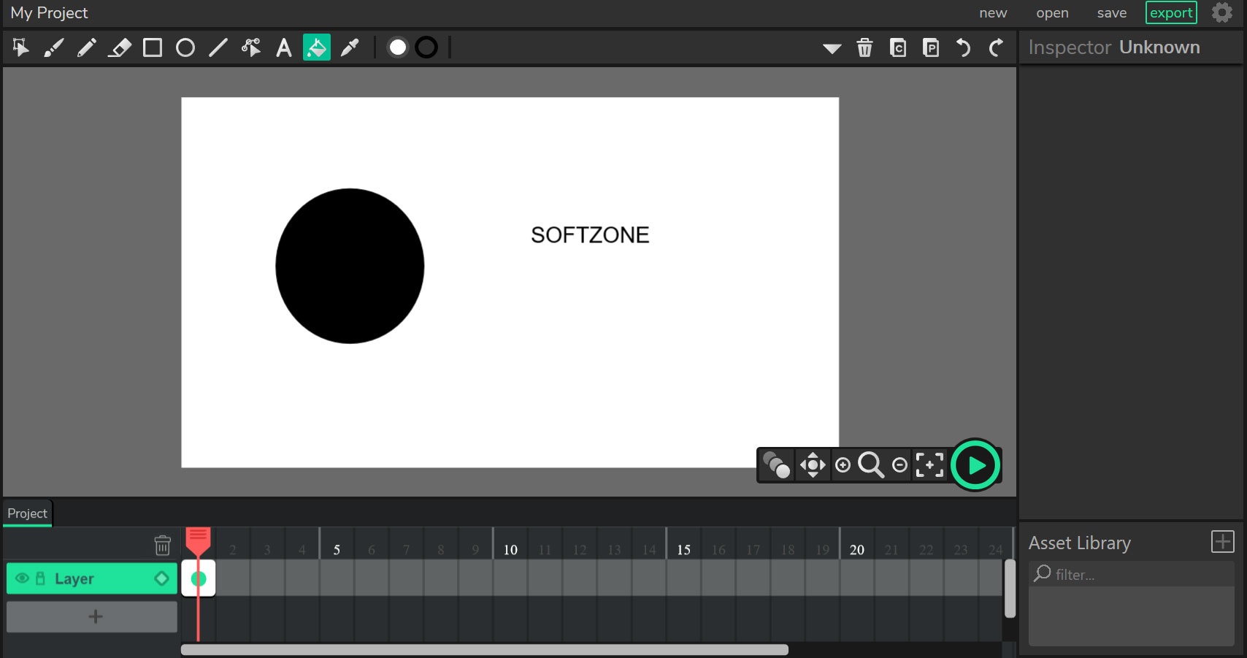Image resolution: width=1247 pixels, height=658 pixels.
Task: Jump to frame 15 on timeline ruler
Action: [683, 550]
